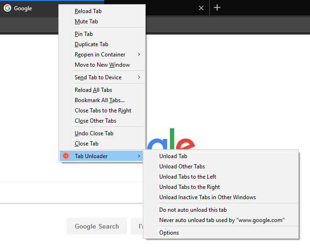Click the Tab Unloader power icon
This screenshot has height=250, width=310.
click(x=66, y=156)
